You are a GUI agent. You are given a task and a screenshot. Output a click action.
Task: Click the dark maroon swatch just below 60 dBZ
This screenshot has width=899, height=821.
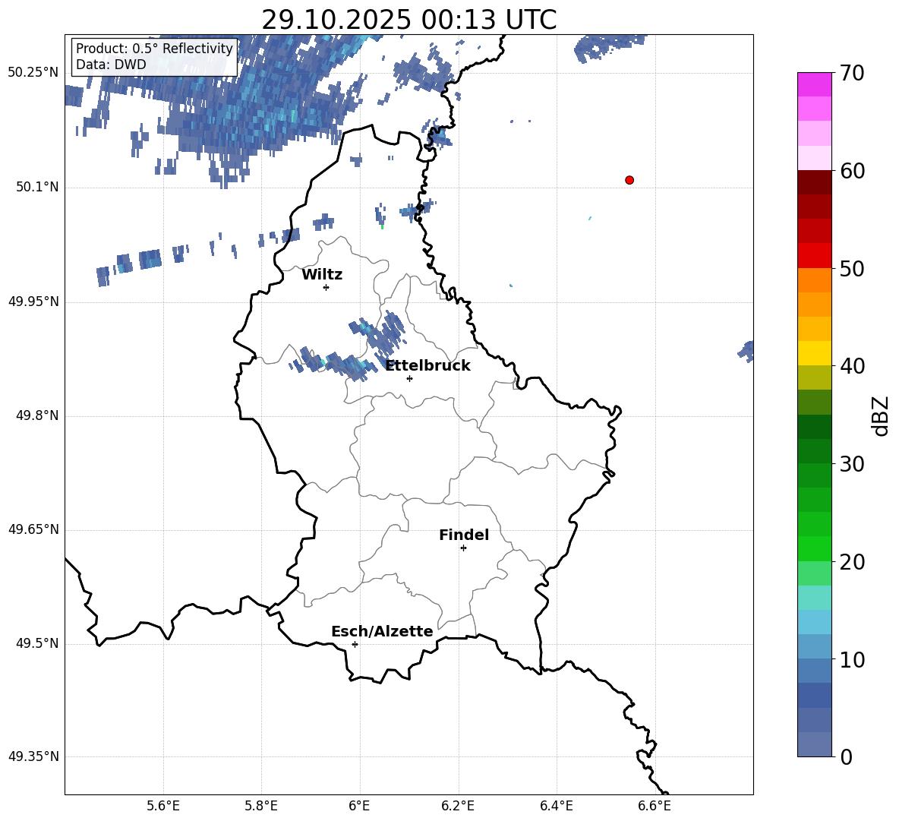(x=814, y=182)
